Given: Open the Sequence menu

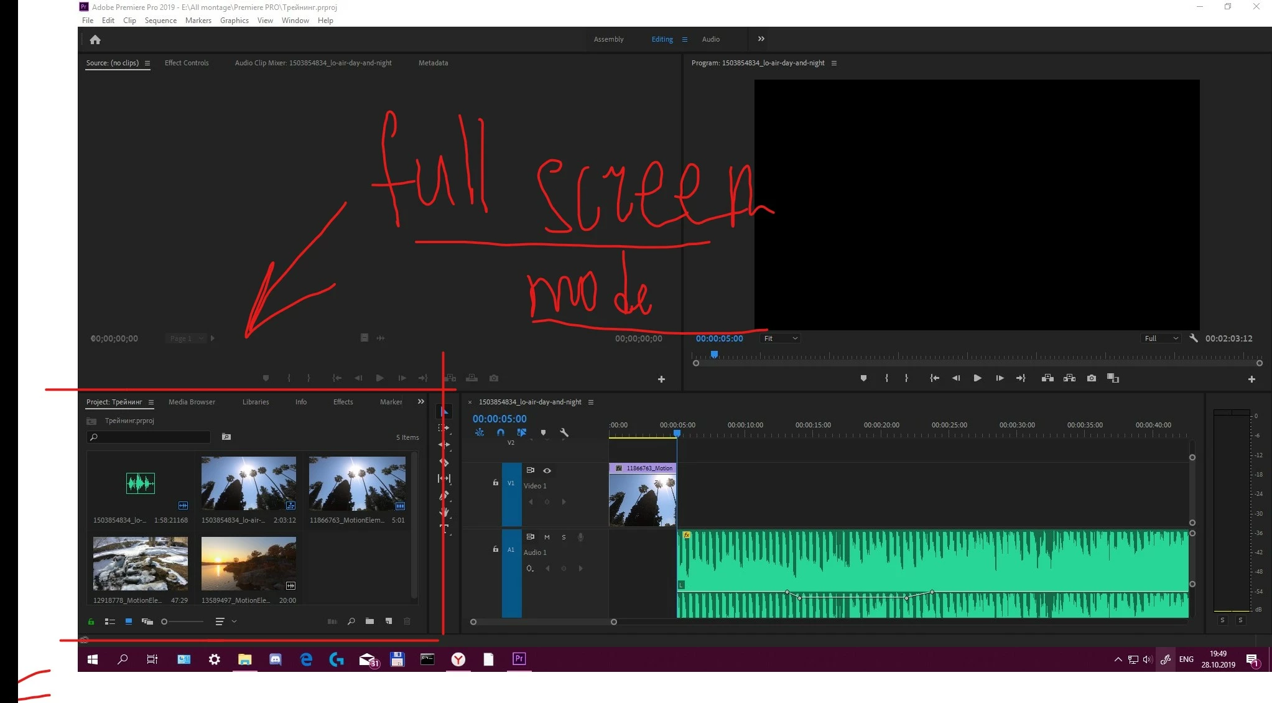Looking at the screenshot, I should [x=160, y=21].
